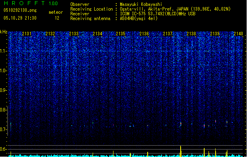Click the 2138 time axis label

191,34
